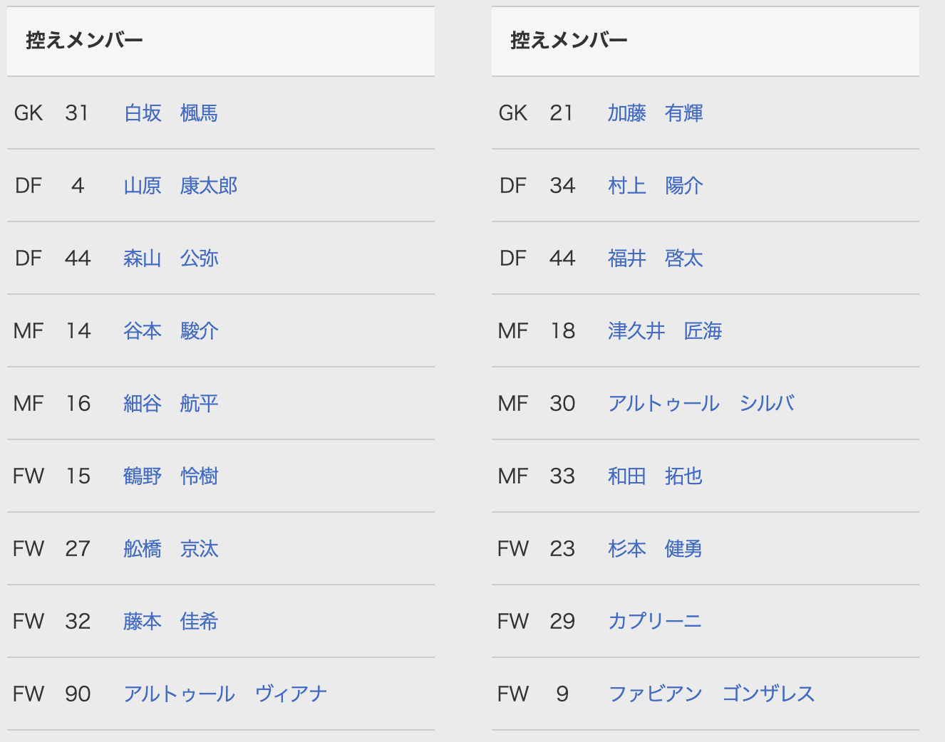Select player link 谷本 駿介
Screen dimensions: 945x742
click(x=170, y=331)
